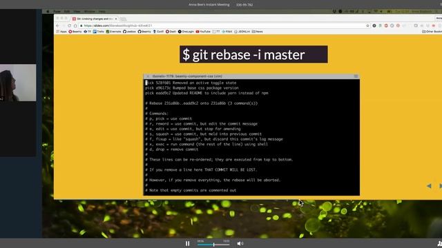The image size is (442, 248).
Task: Click the '$ git rebase -i master' slide heading
Action: (253, 54)
